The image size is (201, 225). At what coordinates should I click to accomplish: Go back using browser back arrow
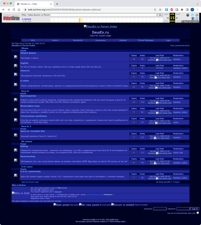click(4, 10)
